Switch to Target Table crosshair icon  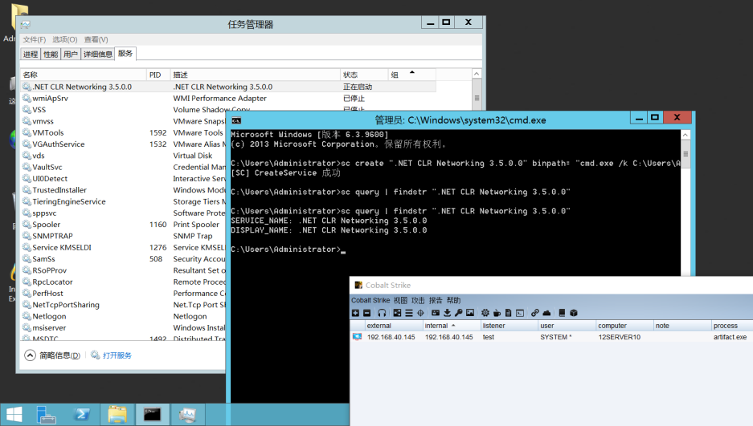[x=420, y=313]
